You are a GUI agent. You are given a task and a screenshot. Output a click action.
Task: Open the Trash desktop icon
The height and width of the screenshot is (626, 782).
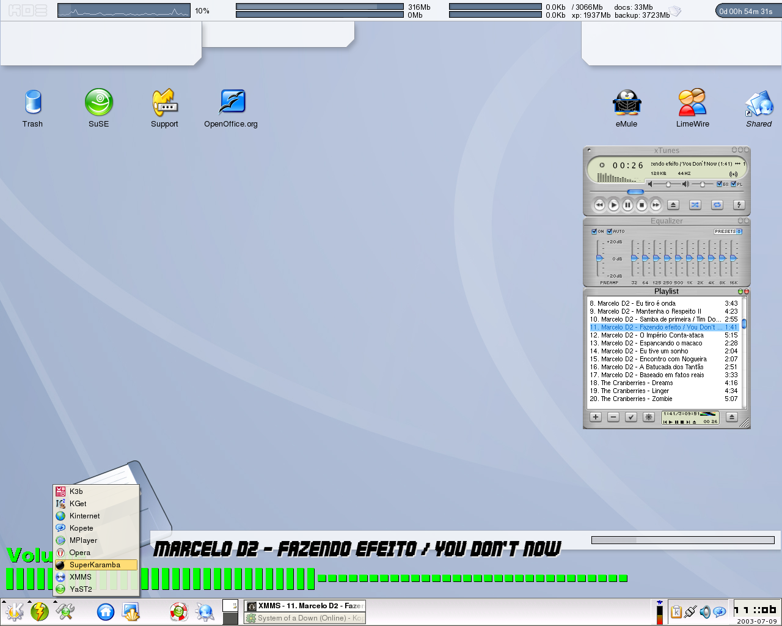33,108
